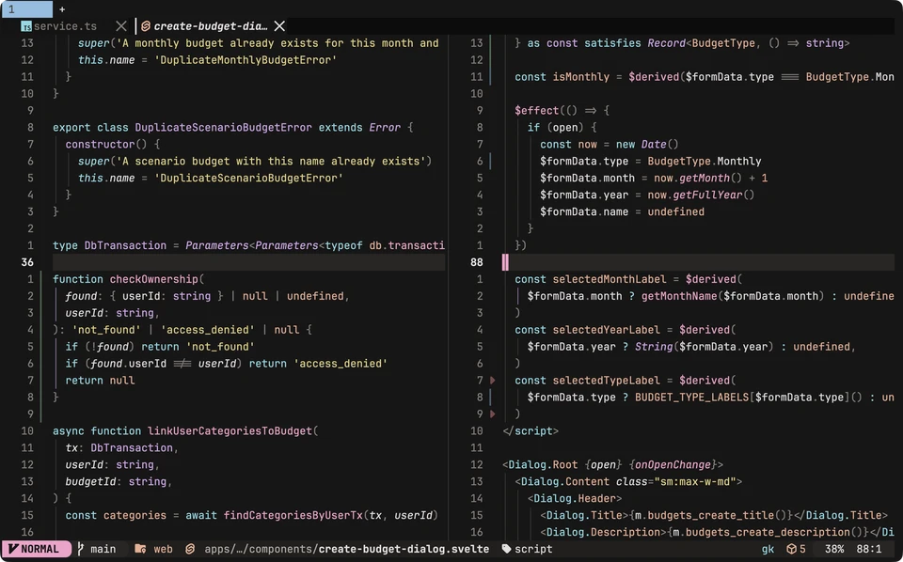Viewport: 903px width, 562px height.
Task: Click the 88:1 cursor position
Action: tap(868, 549)
